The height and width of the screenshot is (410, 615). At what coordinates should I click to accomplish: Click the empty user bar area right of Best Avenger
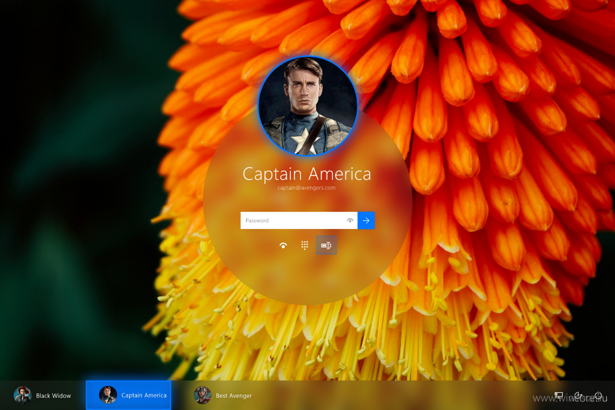coord(400,396)
